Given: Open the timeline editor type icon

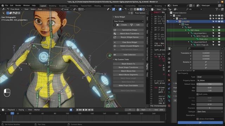Looking at the screenshot, I should pyautogui.click(x=3, y=110).
